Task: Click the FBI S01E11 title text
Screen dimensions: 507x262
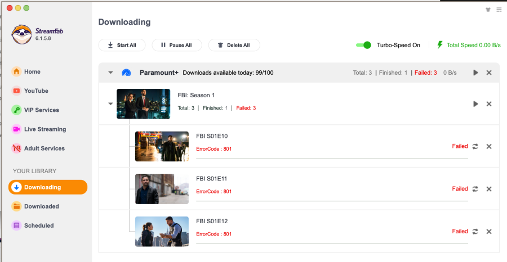Action: (x=212, y=179)
